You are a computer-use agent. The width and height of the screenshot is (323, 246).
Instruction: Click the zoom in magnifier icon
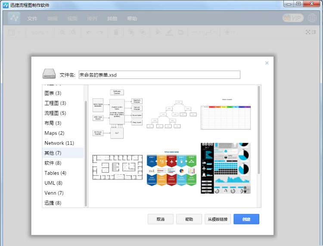coord(62,32)
